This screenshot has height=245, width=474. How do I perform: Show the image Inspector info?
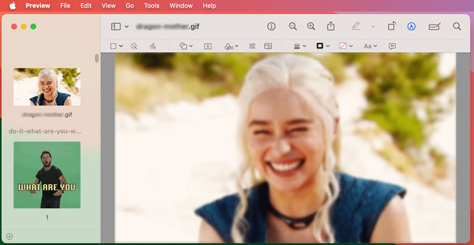pyautogui.click(x=271, y=27)
